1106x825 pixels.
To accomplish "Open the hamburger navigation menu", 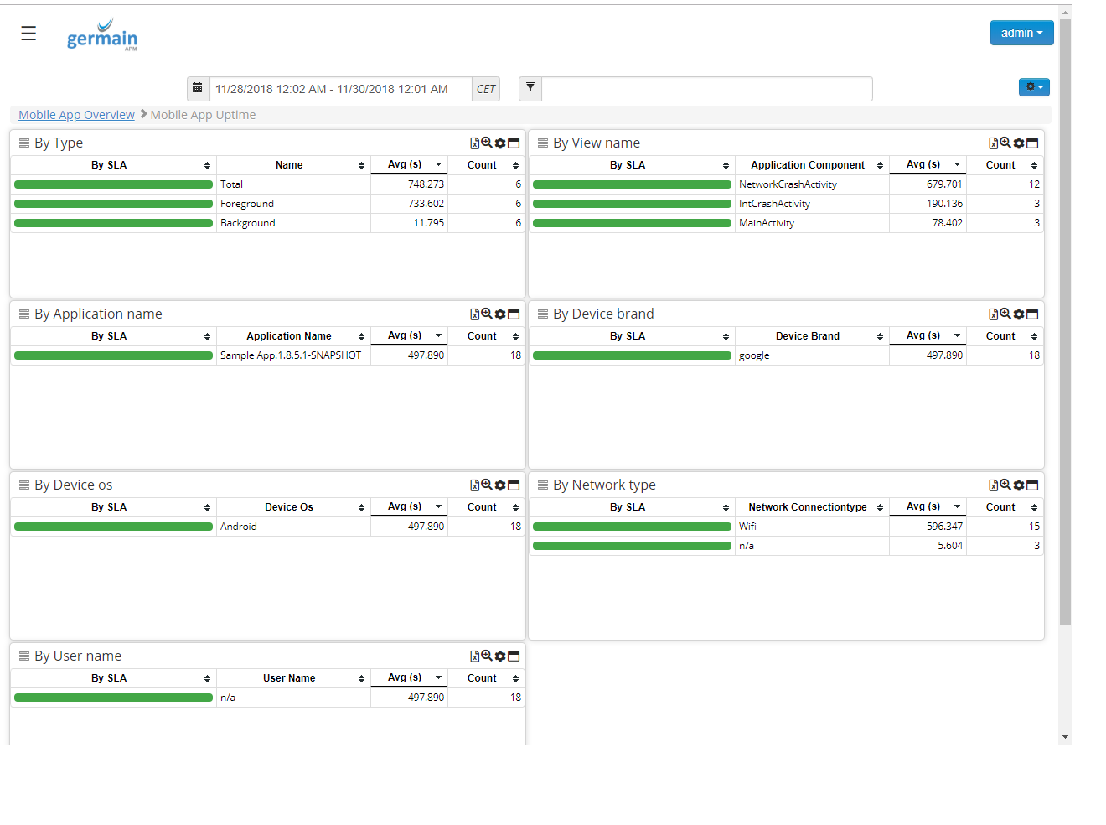I will coord(28,34).
